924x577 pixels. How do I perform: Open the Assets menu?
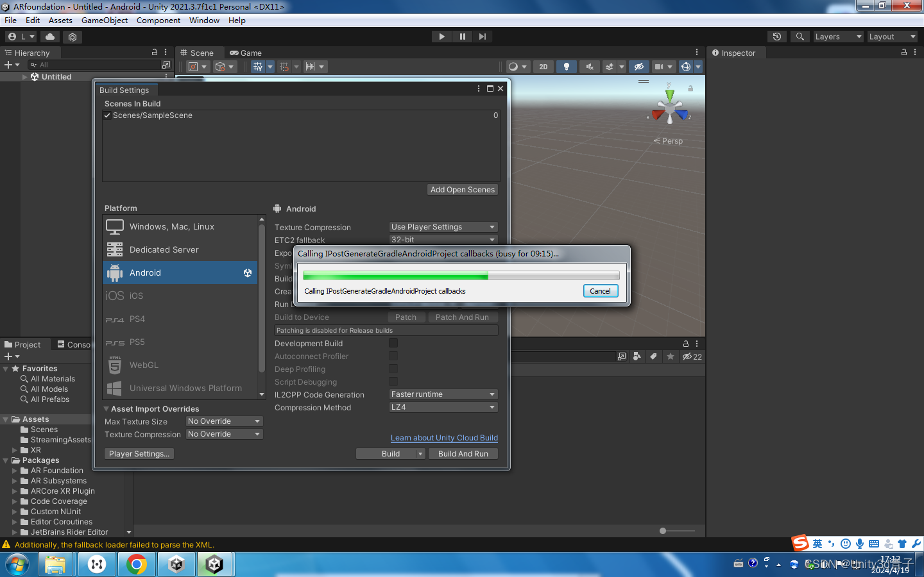pos(60,20)
